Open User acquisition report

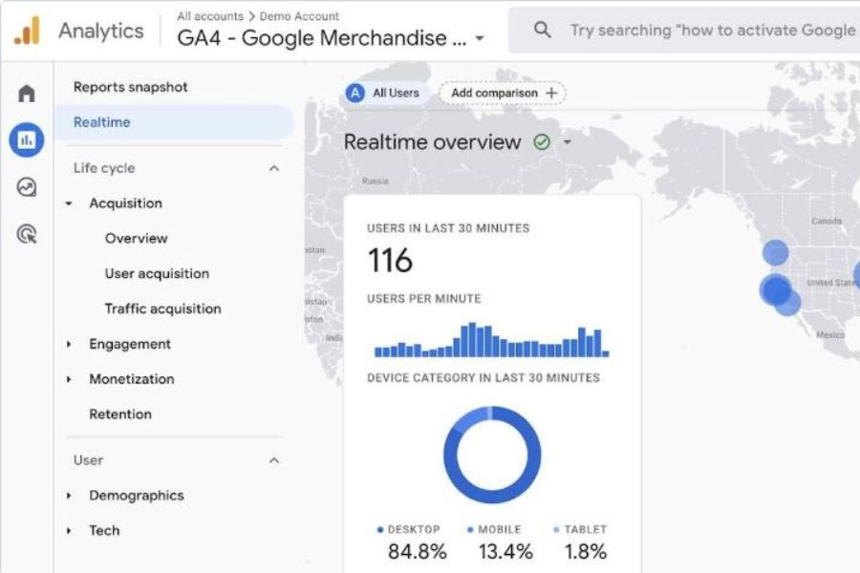(x=157, y=274)
